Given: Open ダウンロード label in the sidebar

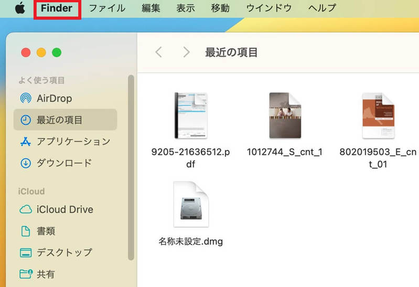Looking at the screenshot, I should pyautogui.click(x=64, y=163).
